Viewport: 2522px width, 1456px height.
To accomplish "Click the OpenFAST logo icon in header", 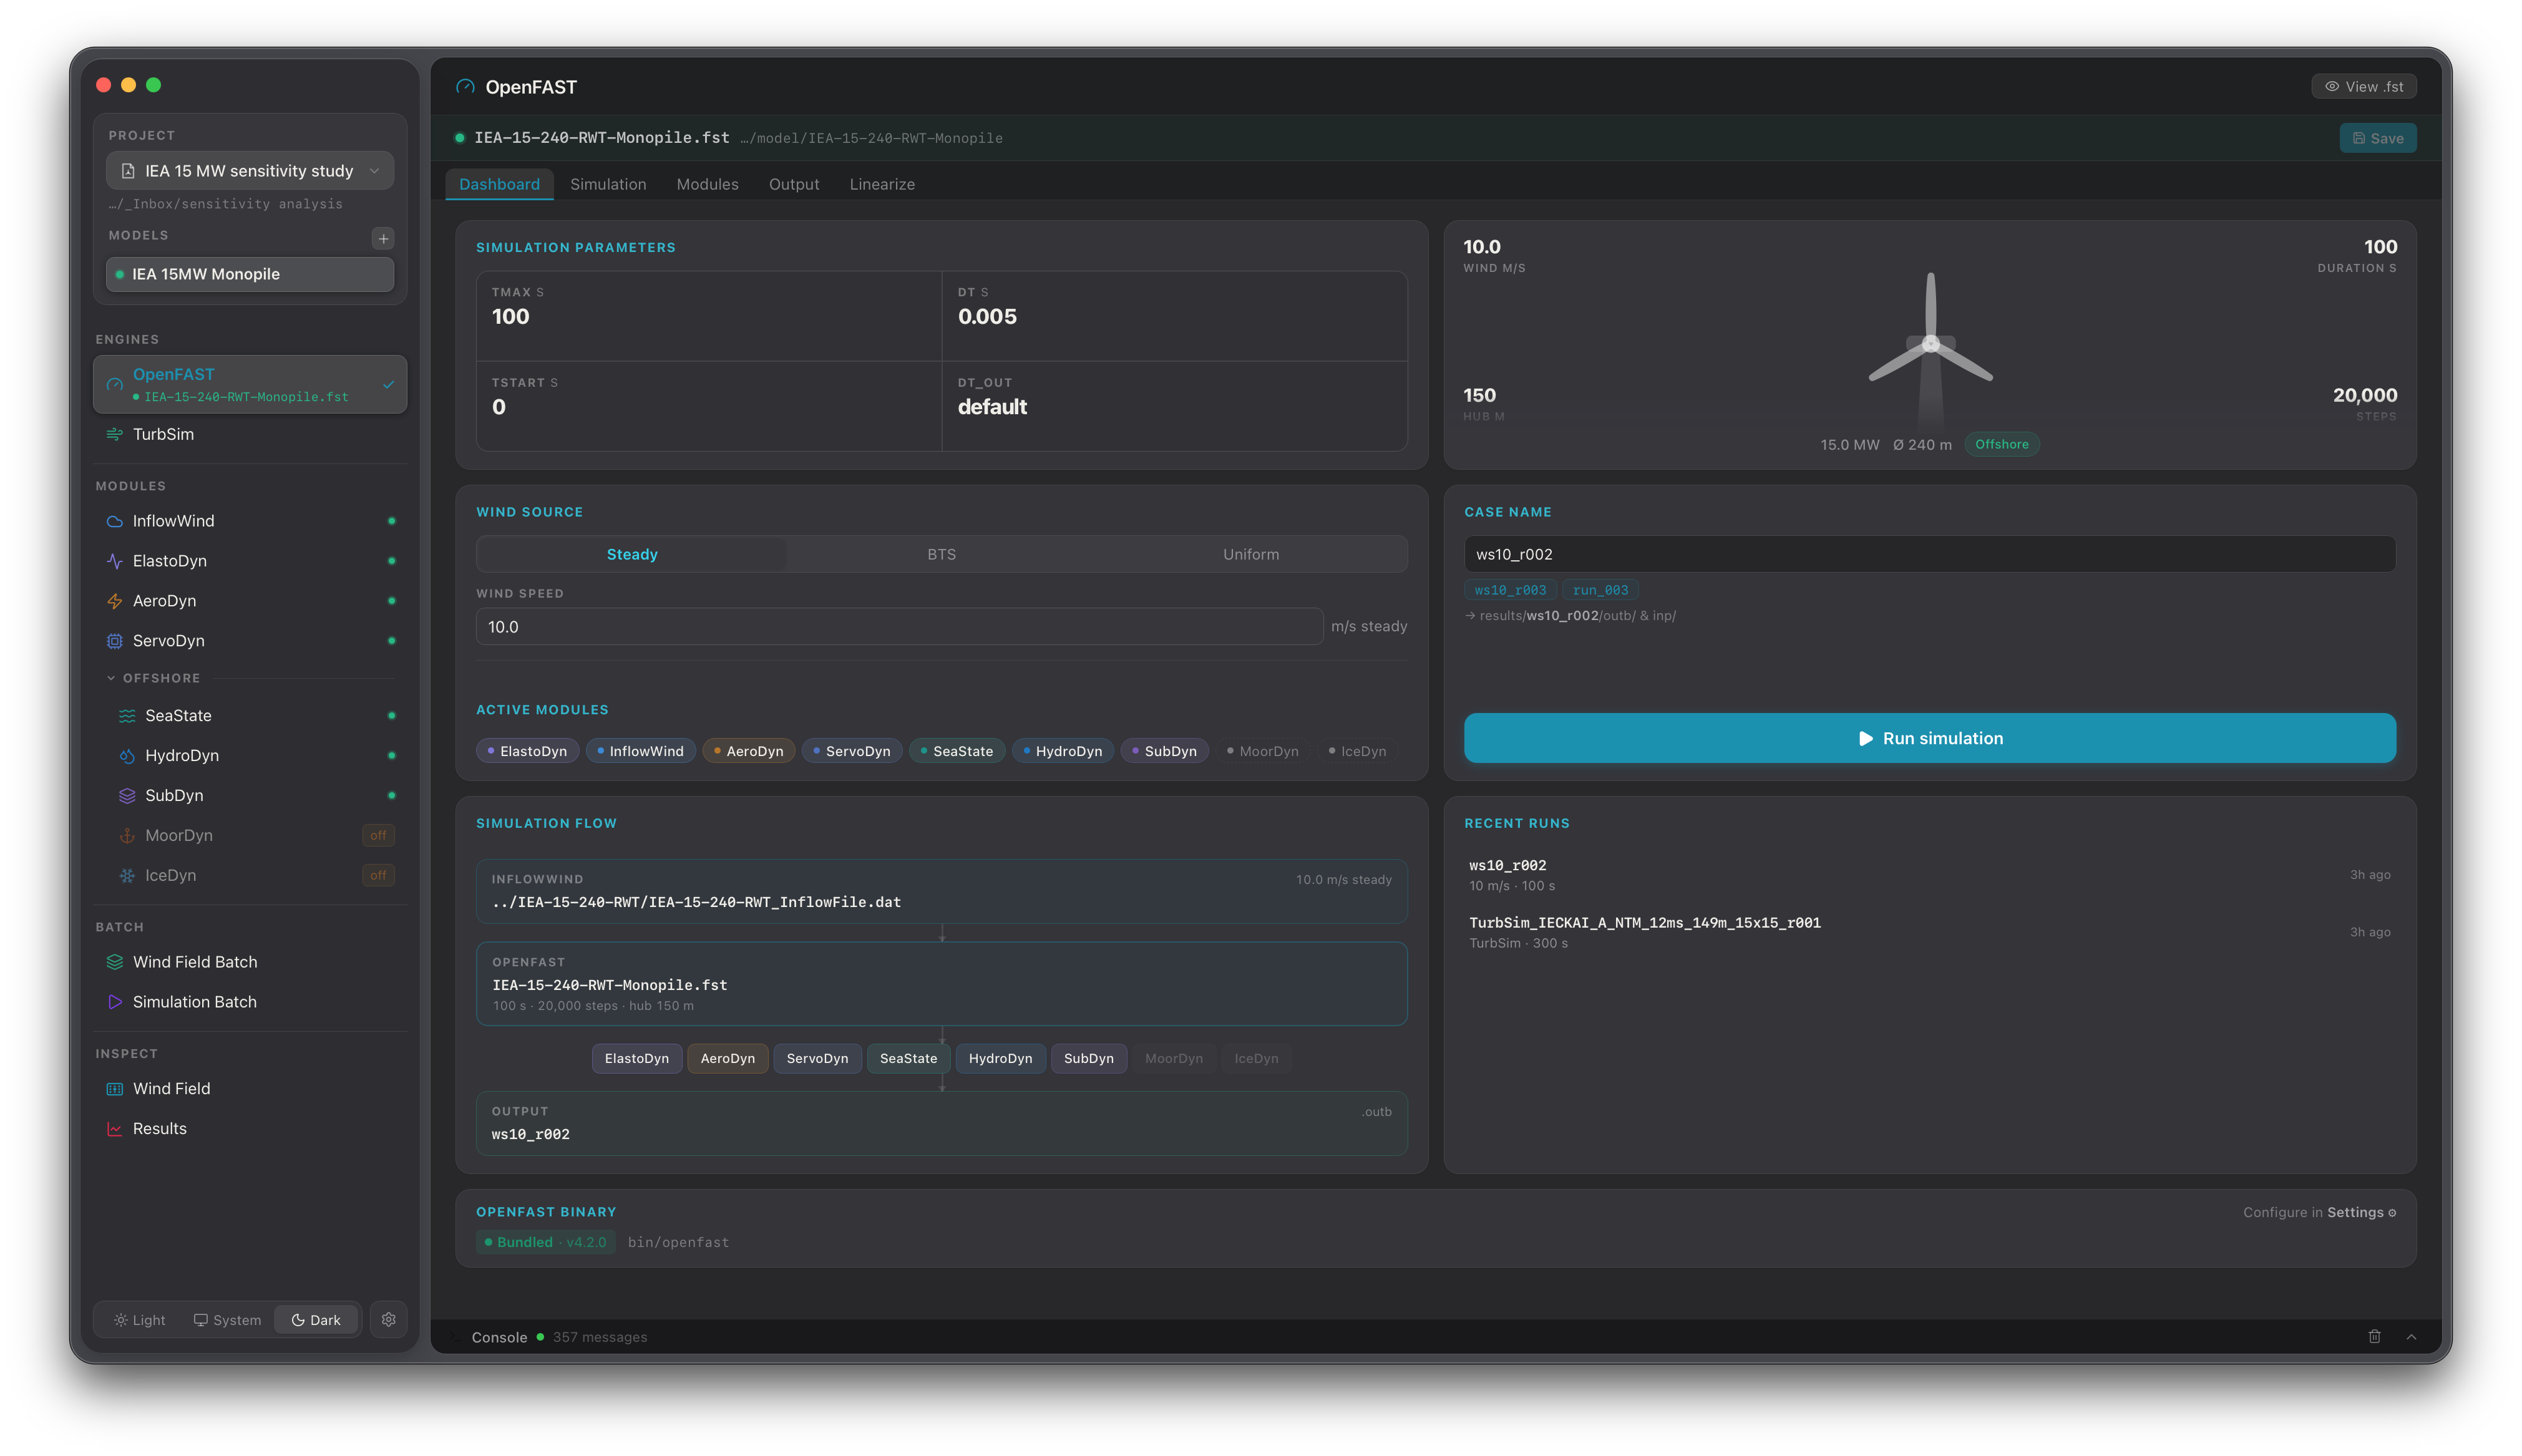I will click(x=465, y=87).
